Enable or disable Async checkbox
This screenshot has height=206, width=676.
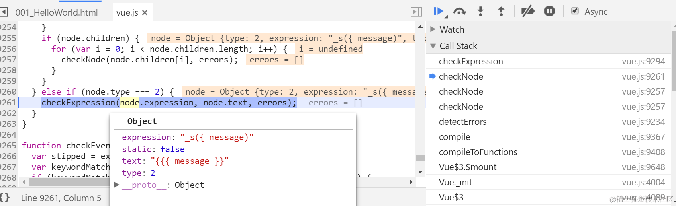pyautogui.click(x=575, y=11)
